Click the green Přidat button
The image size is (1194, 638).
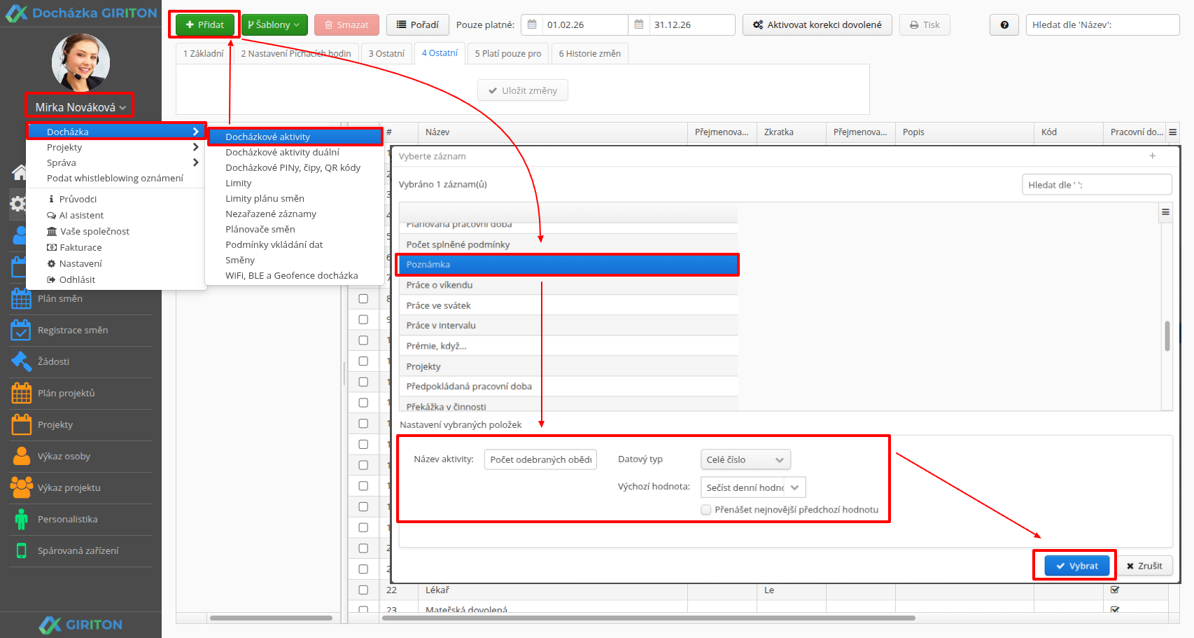click(204, 25)
